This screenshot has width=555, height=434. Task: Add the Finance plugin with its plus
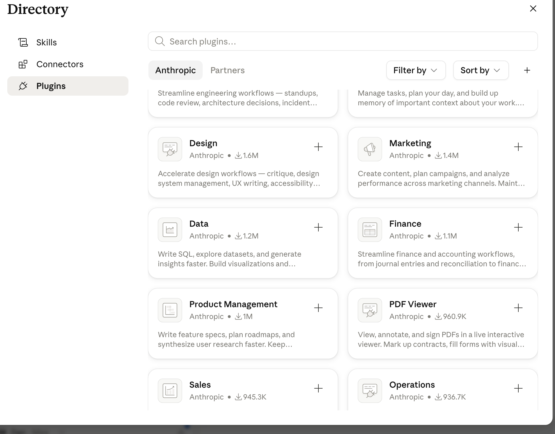coord(518,227)
